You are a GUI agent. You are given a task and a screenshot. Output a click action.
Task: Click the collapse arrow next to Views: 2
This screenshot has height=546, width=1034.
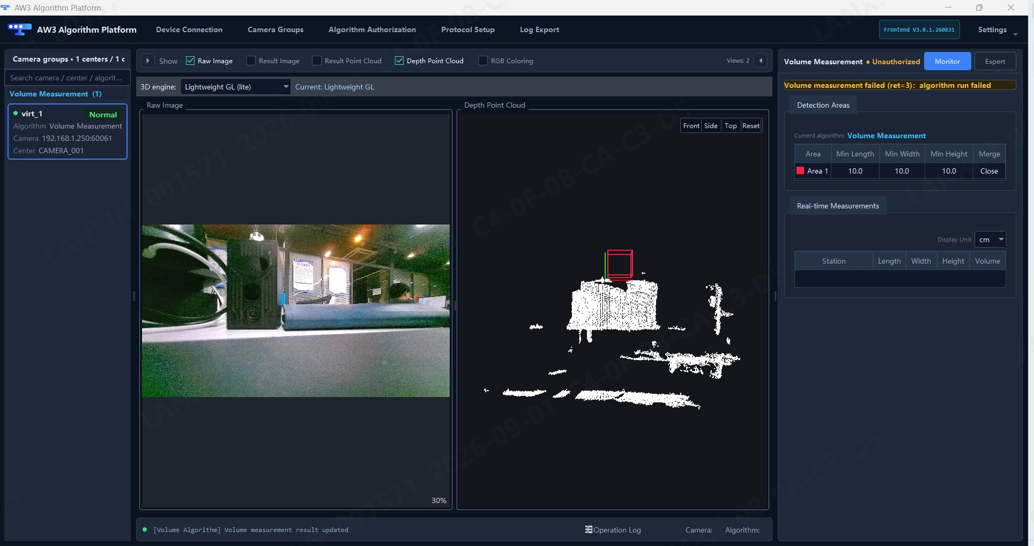pyautogui.click(x=761, y=61)
